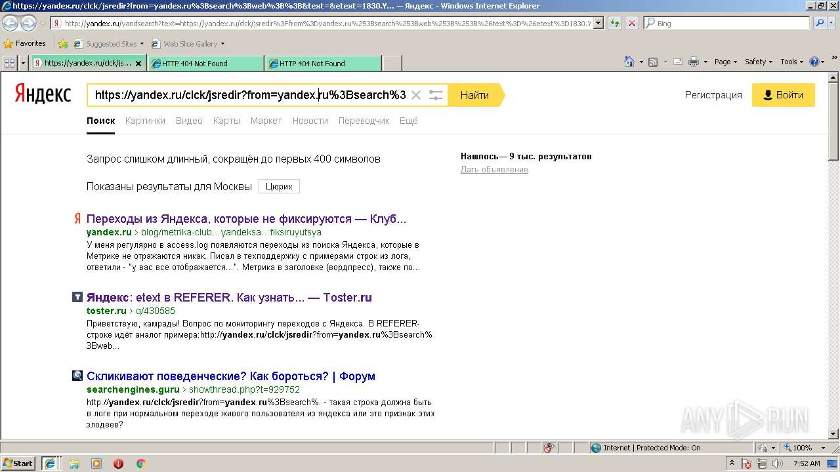Click the Add to Favorites Bar icon

tap(63, 44)
